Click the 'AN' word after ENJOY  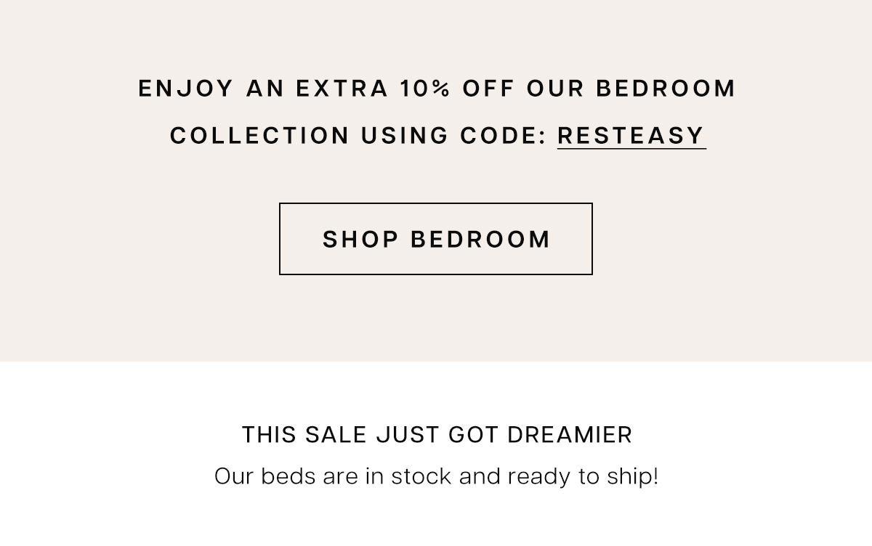[265, 89]
